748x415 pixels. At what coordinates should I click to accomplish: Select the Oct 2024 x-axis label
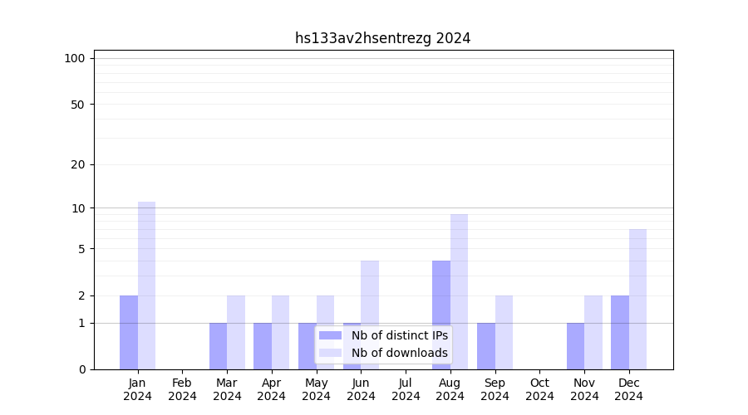[x=539, y=389]
